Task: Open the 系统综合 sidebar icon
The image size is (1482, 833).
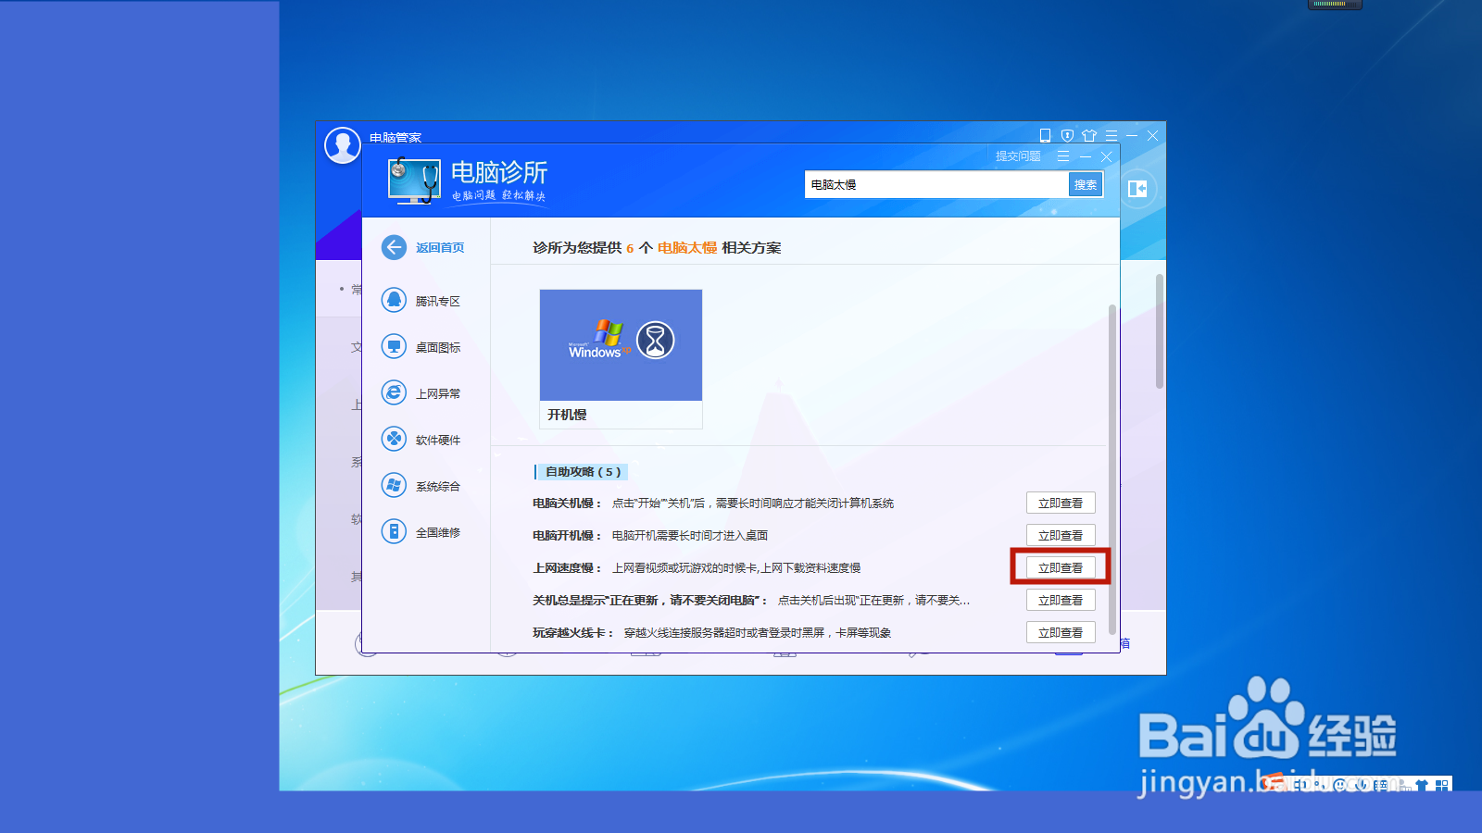Action: (x=394, y=485)
